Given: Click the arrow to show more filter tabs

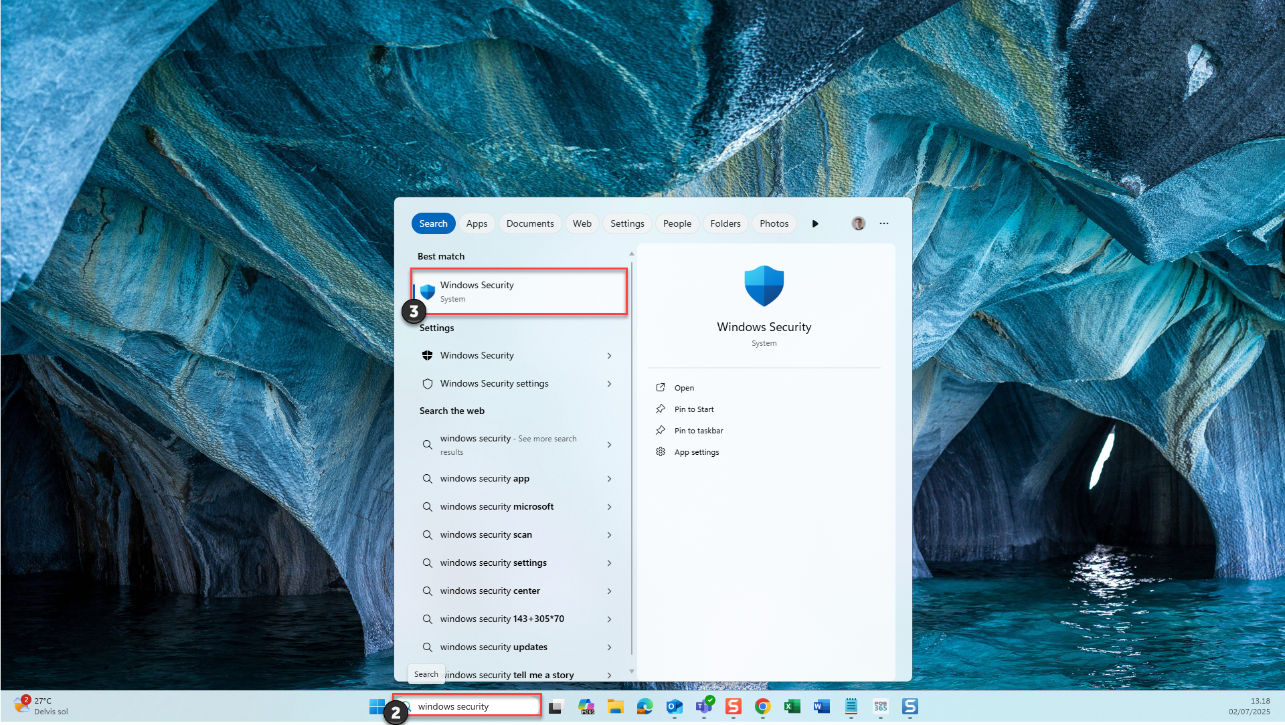Looking at the screenshot, I should tap(815, 223).
